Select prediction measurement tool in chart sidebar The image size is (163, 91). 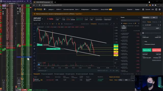click(x=34, y=46)
